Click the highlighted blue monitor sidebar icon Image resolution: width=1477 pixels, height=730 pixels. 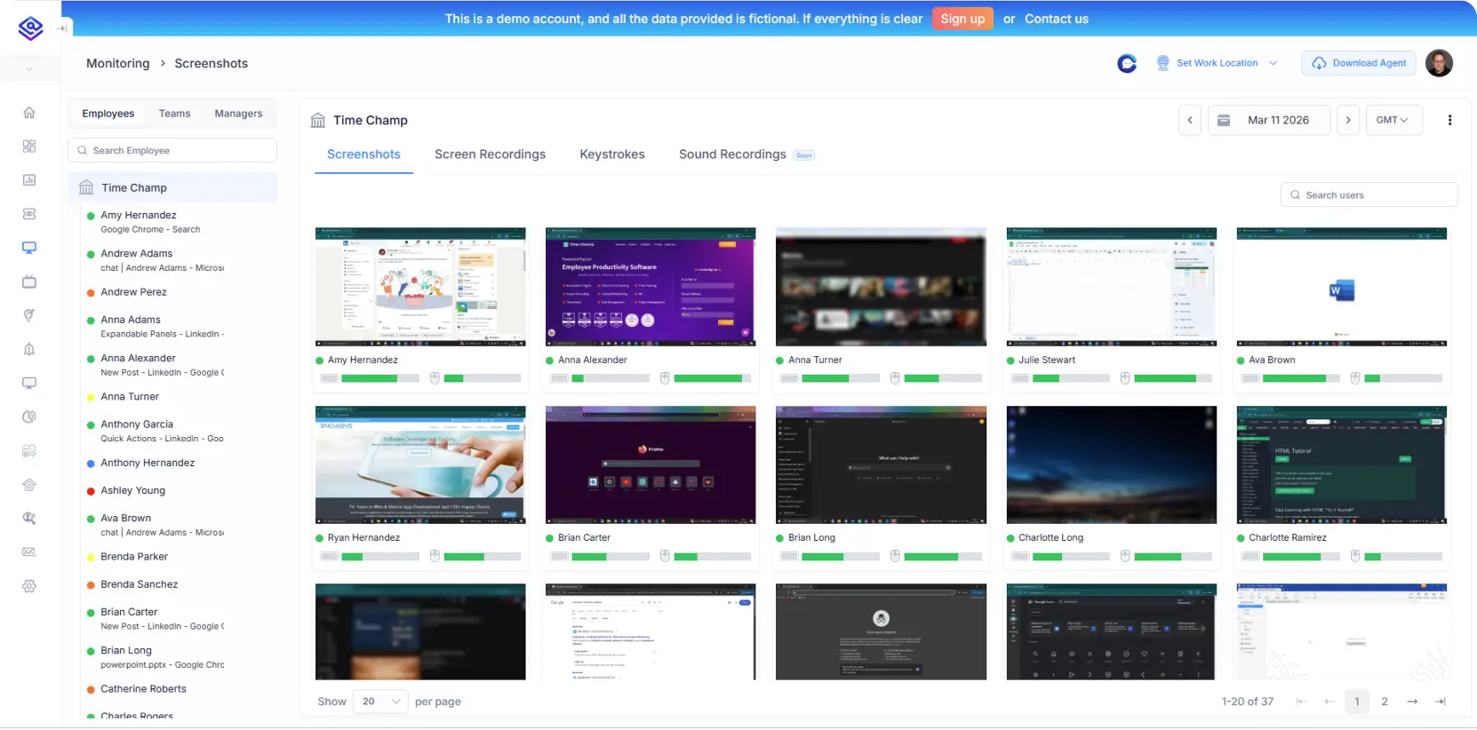(x=29, y=248)
